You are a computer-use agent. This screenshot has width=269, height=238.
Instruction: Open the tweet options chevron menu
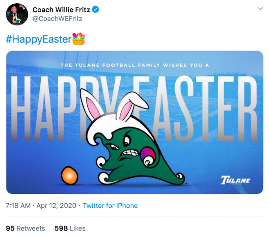point(260,9)
